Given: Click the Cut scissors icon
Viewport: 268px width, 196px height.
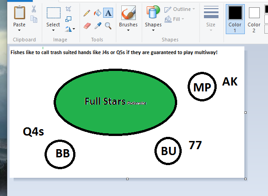Looking at the screenshot, I should pos(34,9).
